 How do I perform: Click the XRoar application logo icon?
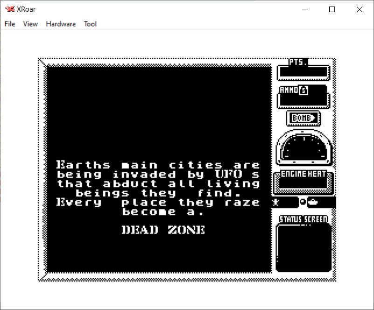[10, 9]
